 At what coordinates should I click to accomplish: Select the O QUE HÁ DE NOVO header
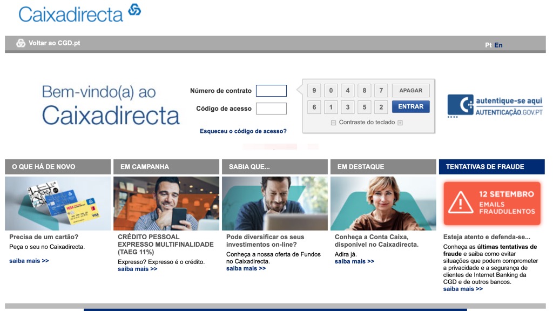point(58,167)
